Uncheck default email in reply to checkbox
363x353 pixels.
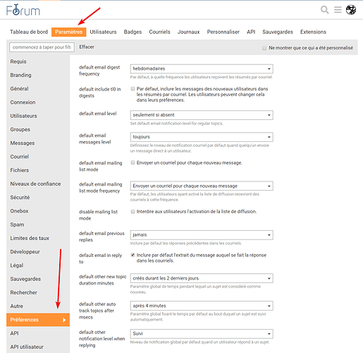coord(133,255)
